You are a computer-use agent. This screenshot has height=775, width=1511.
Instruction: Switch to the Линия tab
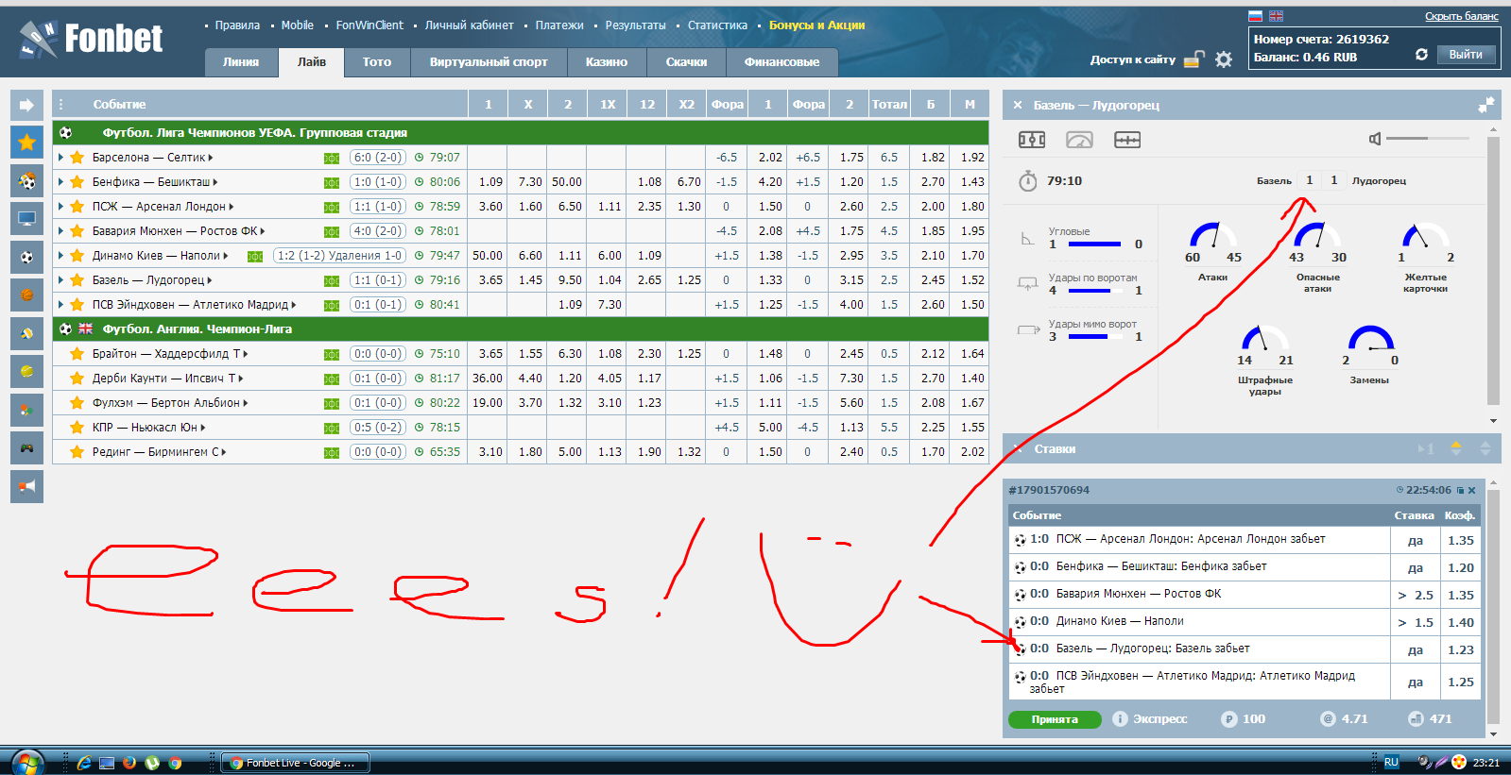coord(241,62)
